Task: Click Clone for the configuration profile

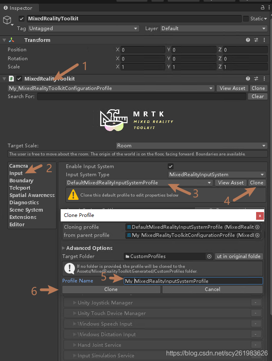Action: [258, 88]
